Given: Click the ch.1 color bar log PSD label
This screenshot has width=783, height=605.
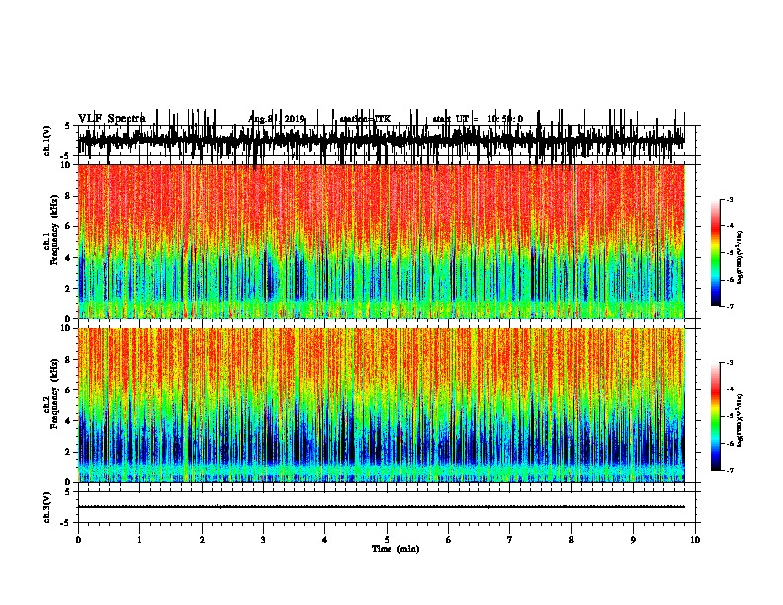Looking at the screenshot, I should 740,258.
